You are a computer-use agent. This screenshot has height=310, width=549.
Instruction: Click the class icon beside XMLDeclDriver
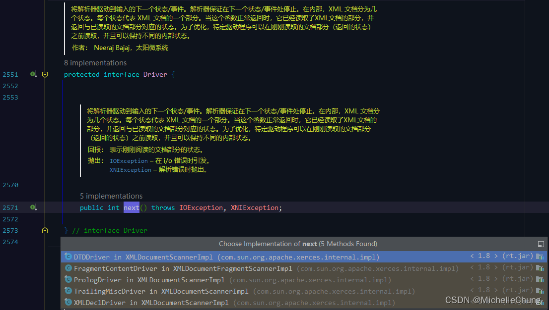[x=68, y=302]
